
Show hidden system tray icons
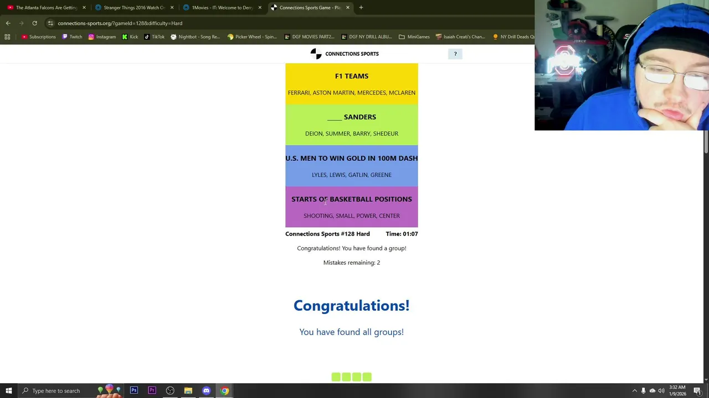click(x=634, y=391)
